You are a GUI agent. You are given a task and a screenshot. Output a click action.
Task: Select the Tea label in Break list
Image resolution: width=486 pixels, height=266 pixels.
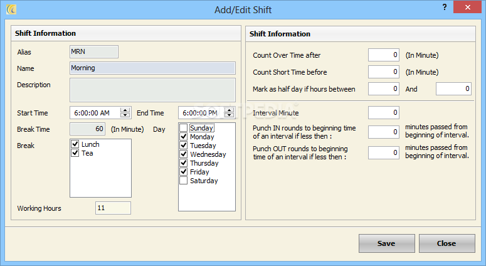click(x=87, y=153)
